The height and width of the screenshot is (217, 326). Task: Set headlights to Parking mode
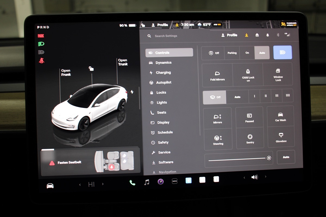click(x=232, y=53)
